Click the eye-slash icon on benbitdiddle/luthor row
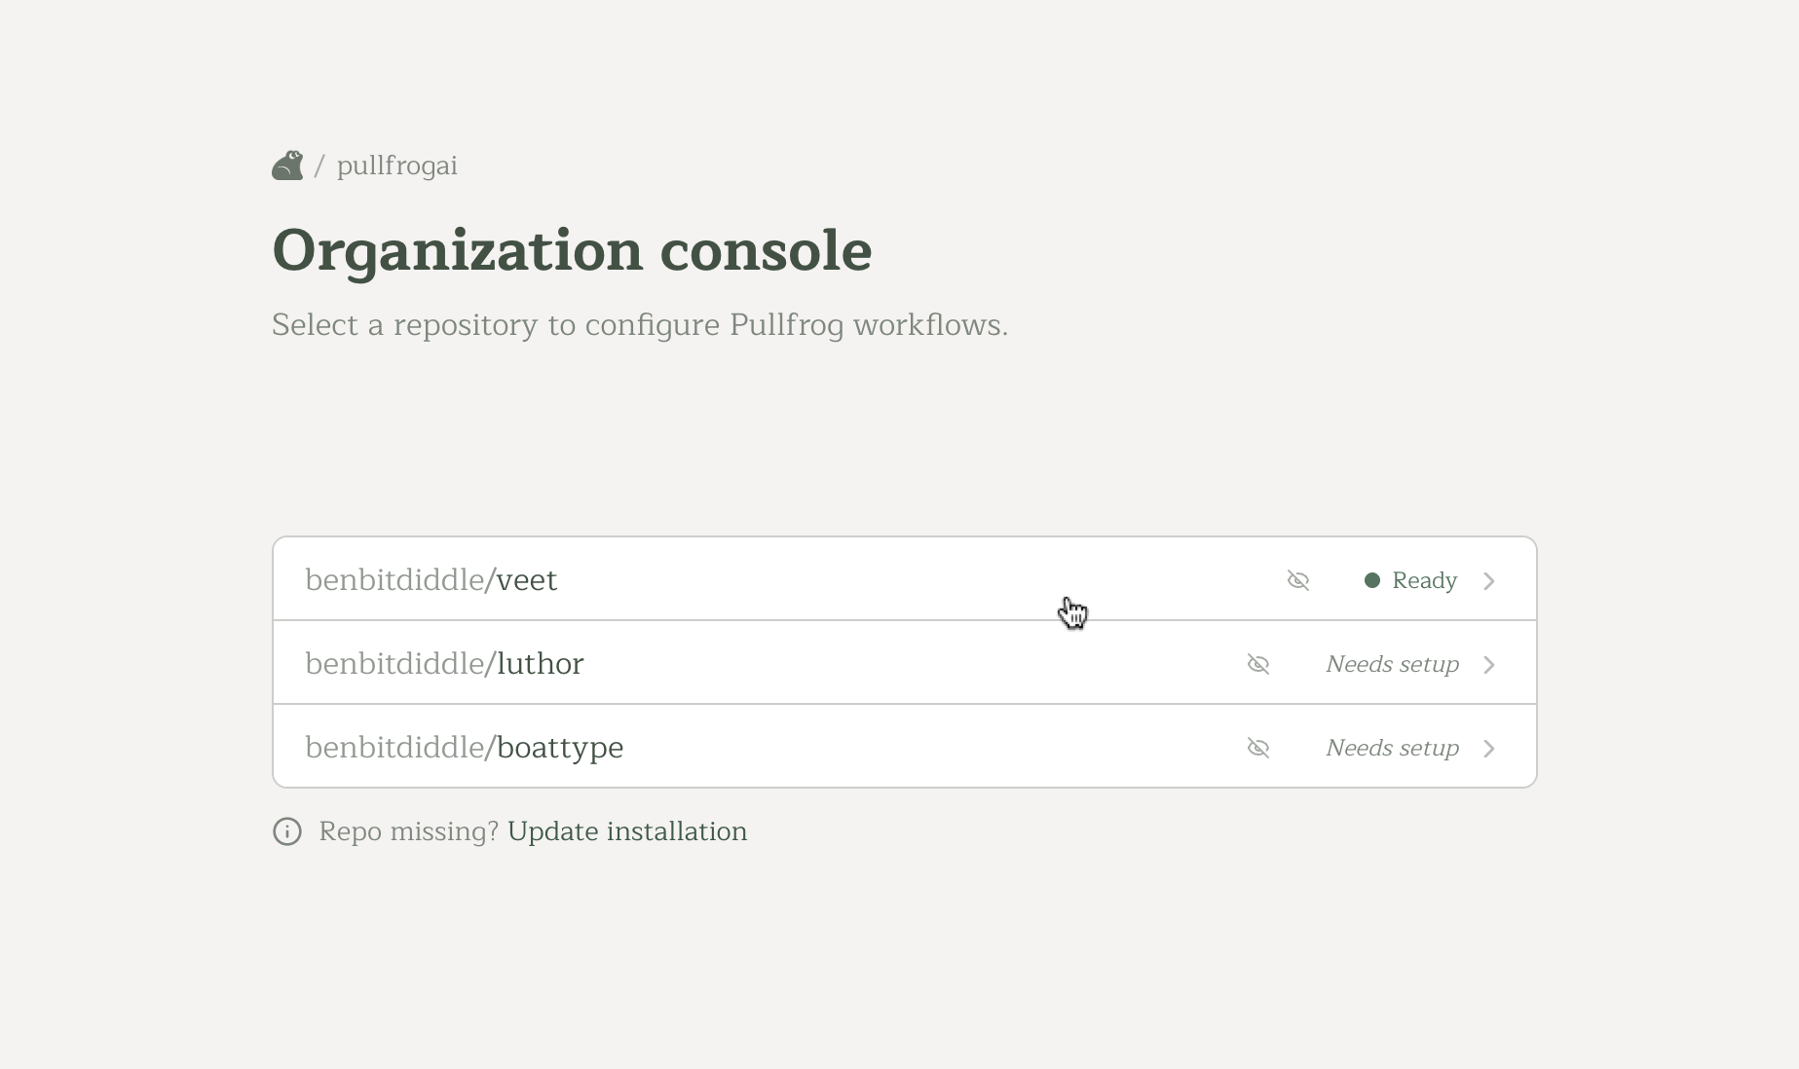The height and width of the screenshot is (1069, 1799). pyautogui.click(x=1258, y=664)
